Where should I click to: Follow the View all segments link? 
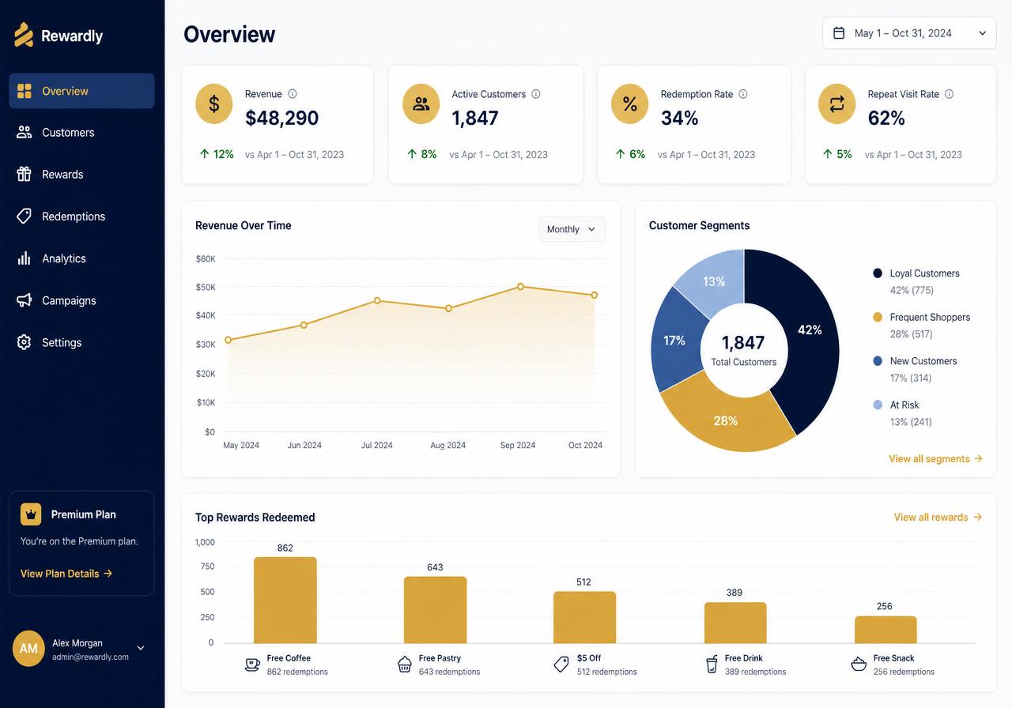tap(935, 458)
